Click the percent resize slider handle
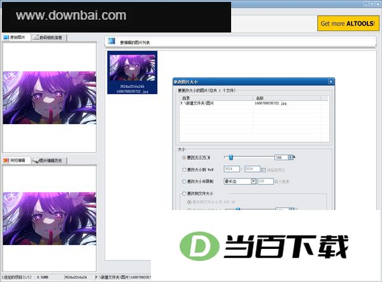Image resolution: width=382 pixels, height=282 pixels. click(x=230, y=158)
